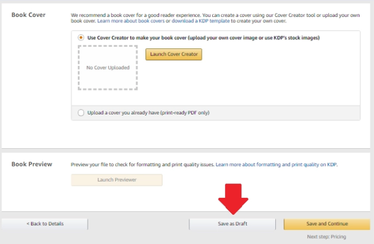The height and width of the screenshot is (244, 374).
Task: Click the Book Cover section heading
Action: [29, 14]
